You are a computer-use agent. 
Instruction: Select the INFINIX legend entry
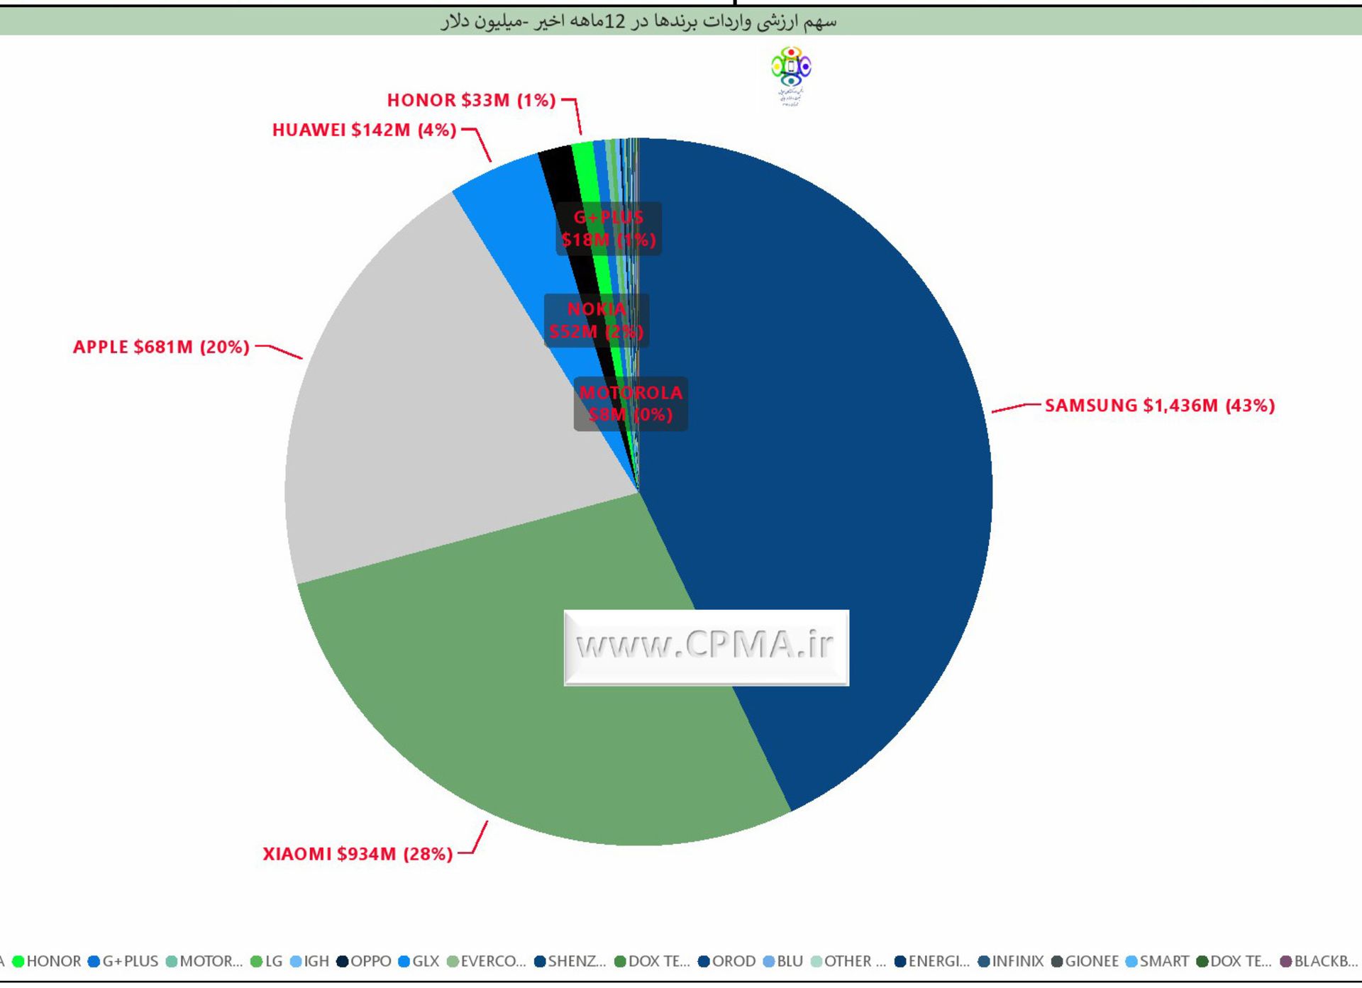click(x=1017, y=961)
